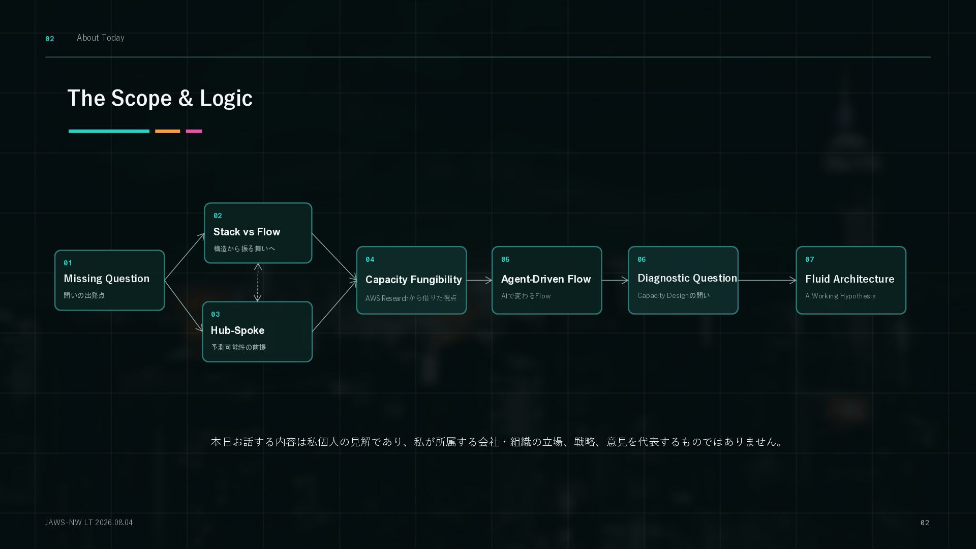This screenshot has height=549, width=976.
Task: Select the "構造から振る舞いへ" subtitle
Action: [x=244, y=249]
